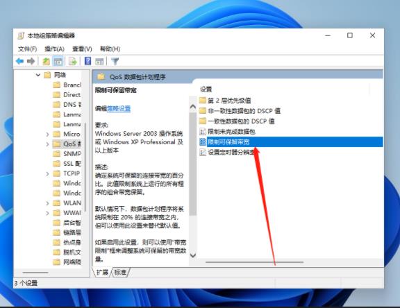This screenshot has height=308, width=400.
Task: Select the 后台智 folder in tree
Action: click(67, 223)
